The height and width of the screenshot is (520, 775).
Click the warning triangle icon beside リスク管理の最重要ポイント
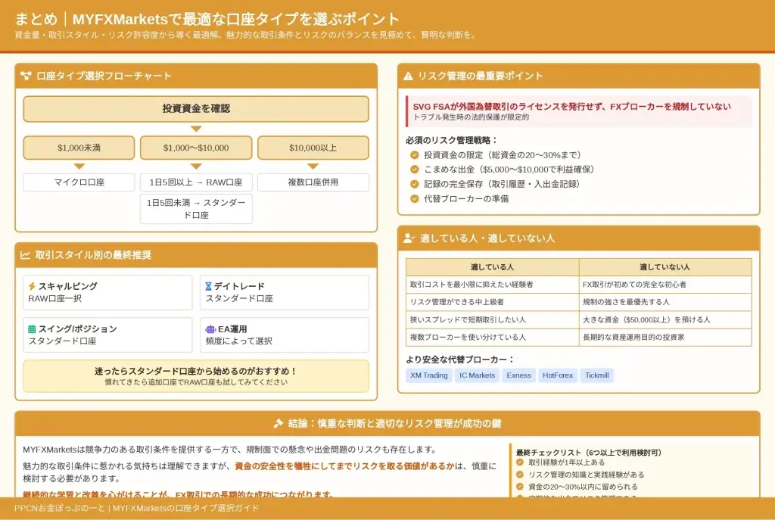click(409, 76)
